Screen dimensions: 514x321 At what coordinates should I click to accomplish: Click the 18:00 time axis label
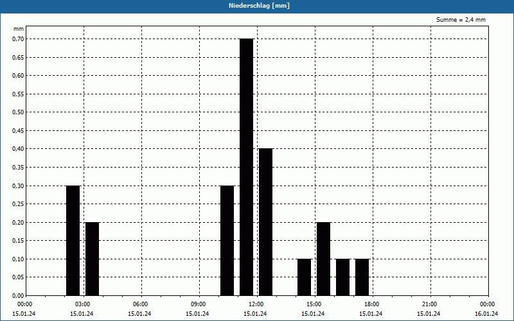tap(371, 304)
